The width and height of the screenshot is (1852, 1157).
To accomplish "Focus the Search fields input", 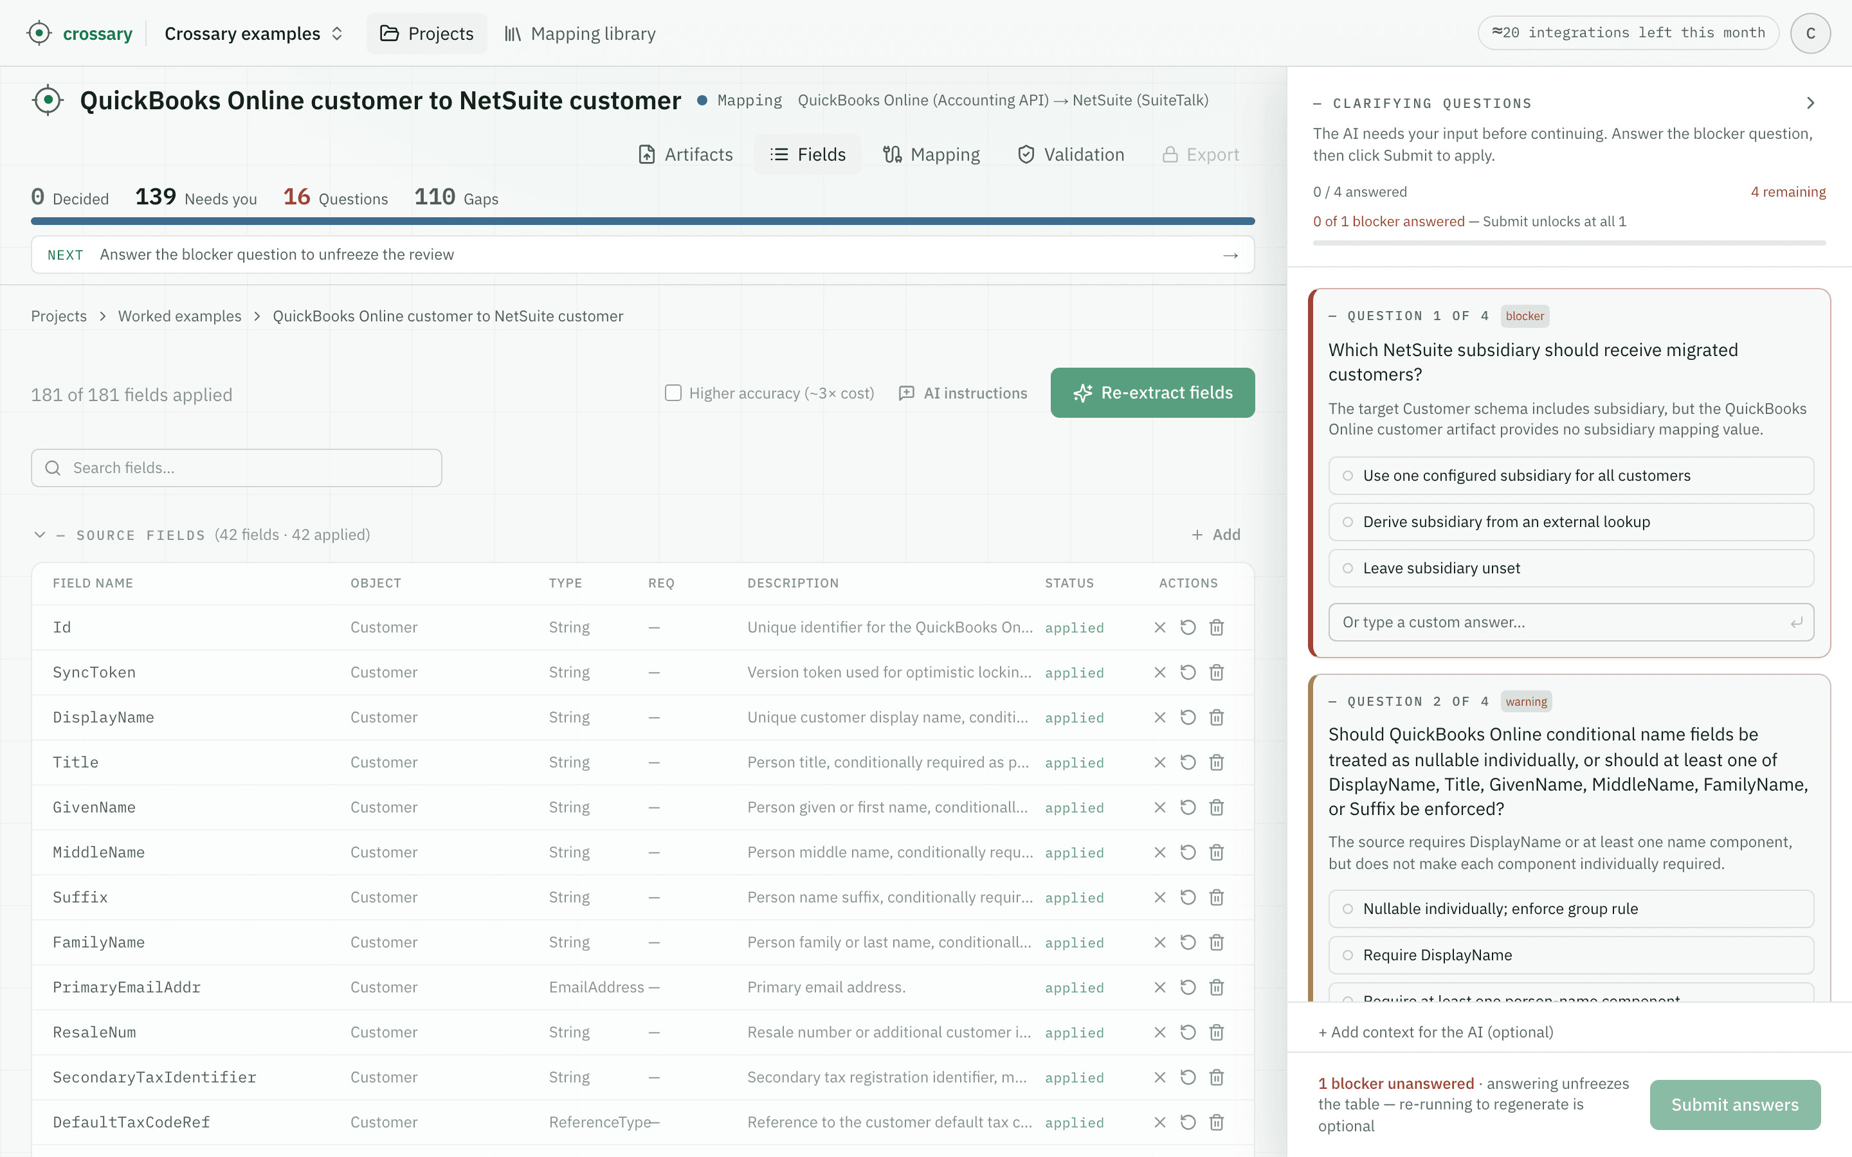I will [236, 467].
